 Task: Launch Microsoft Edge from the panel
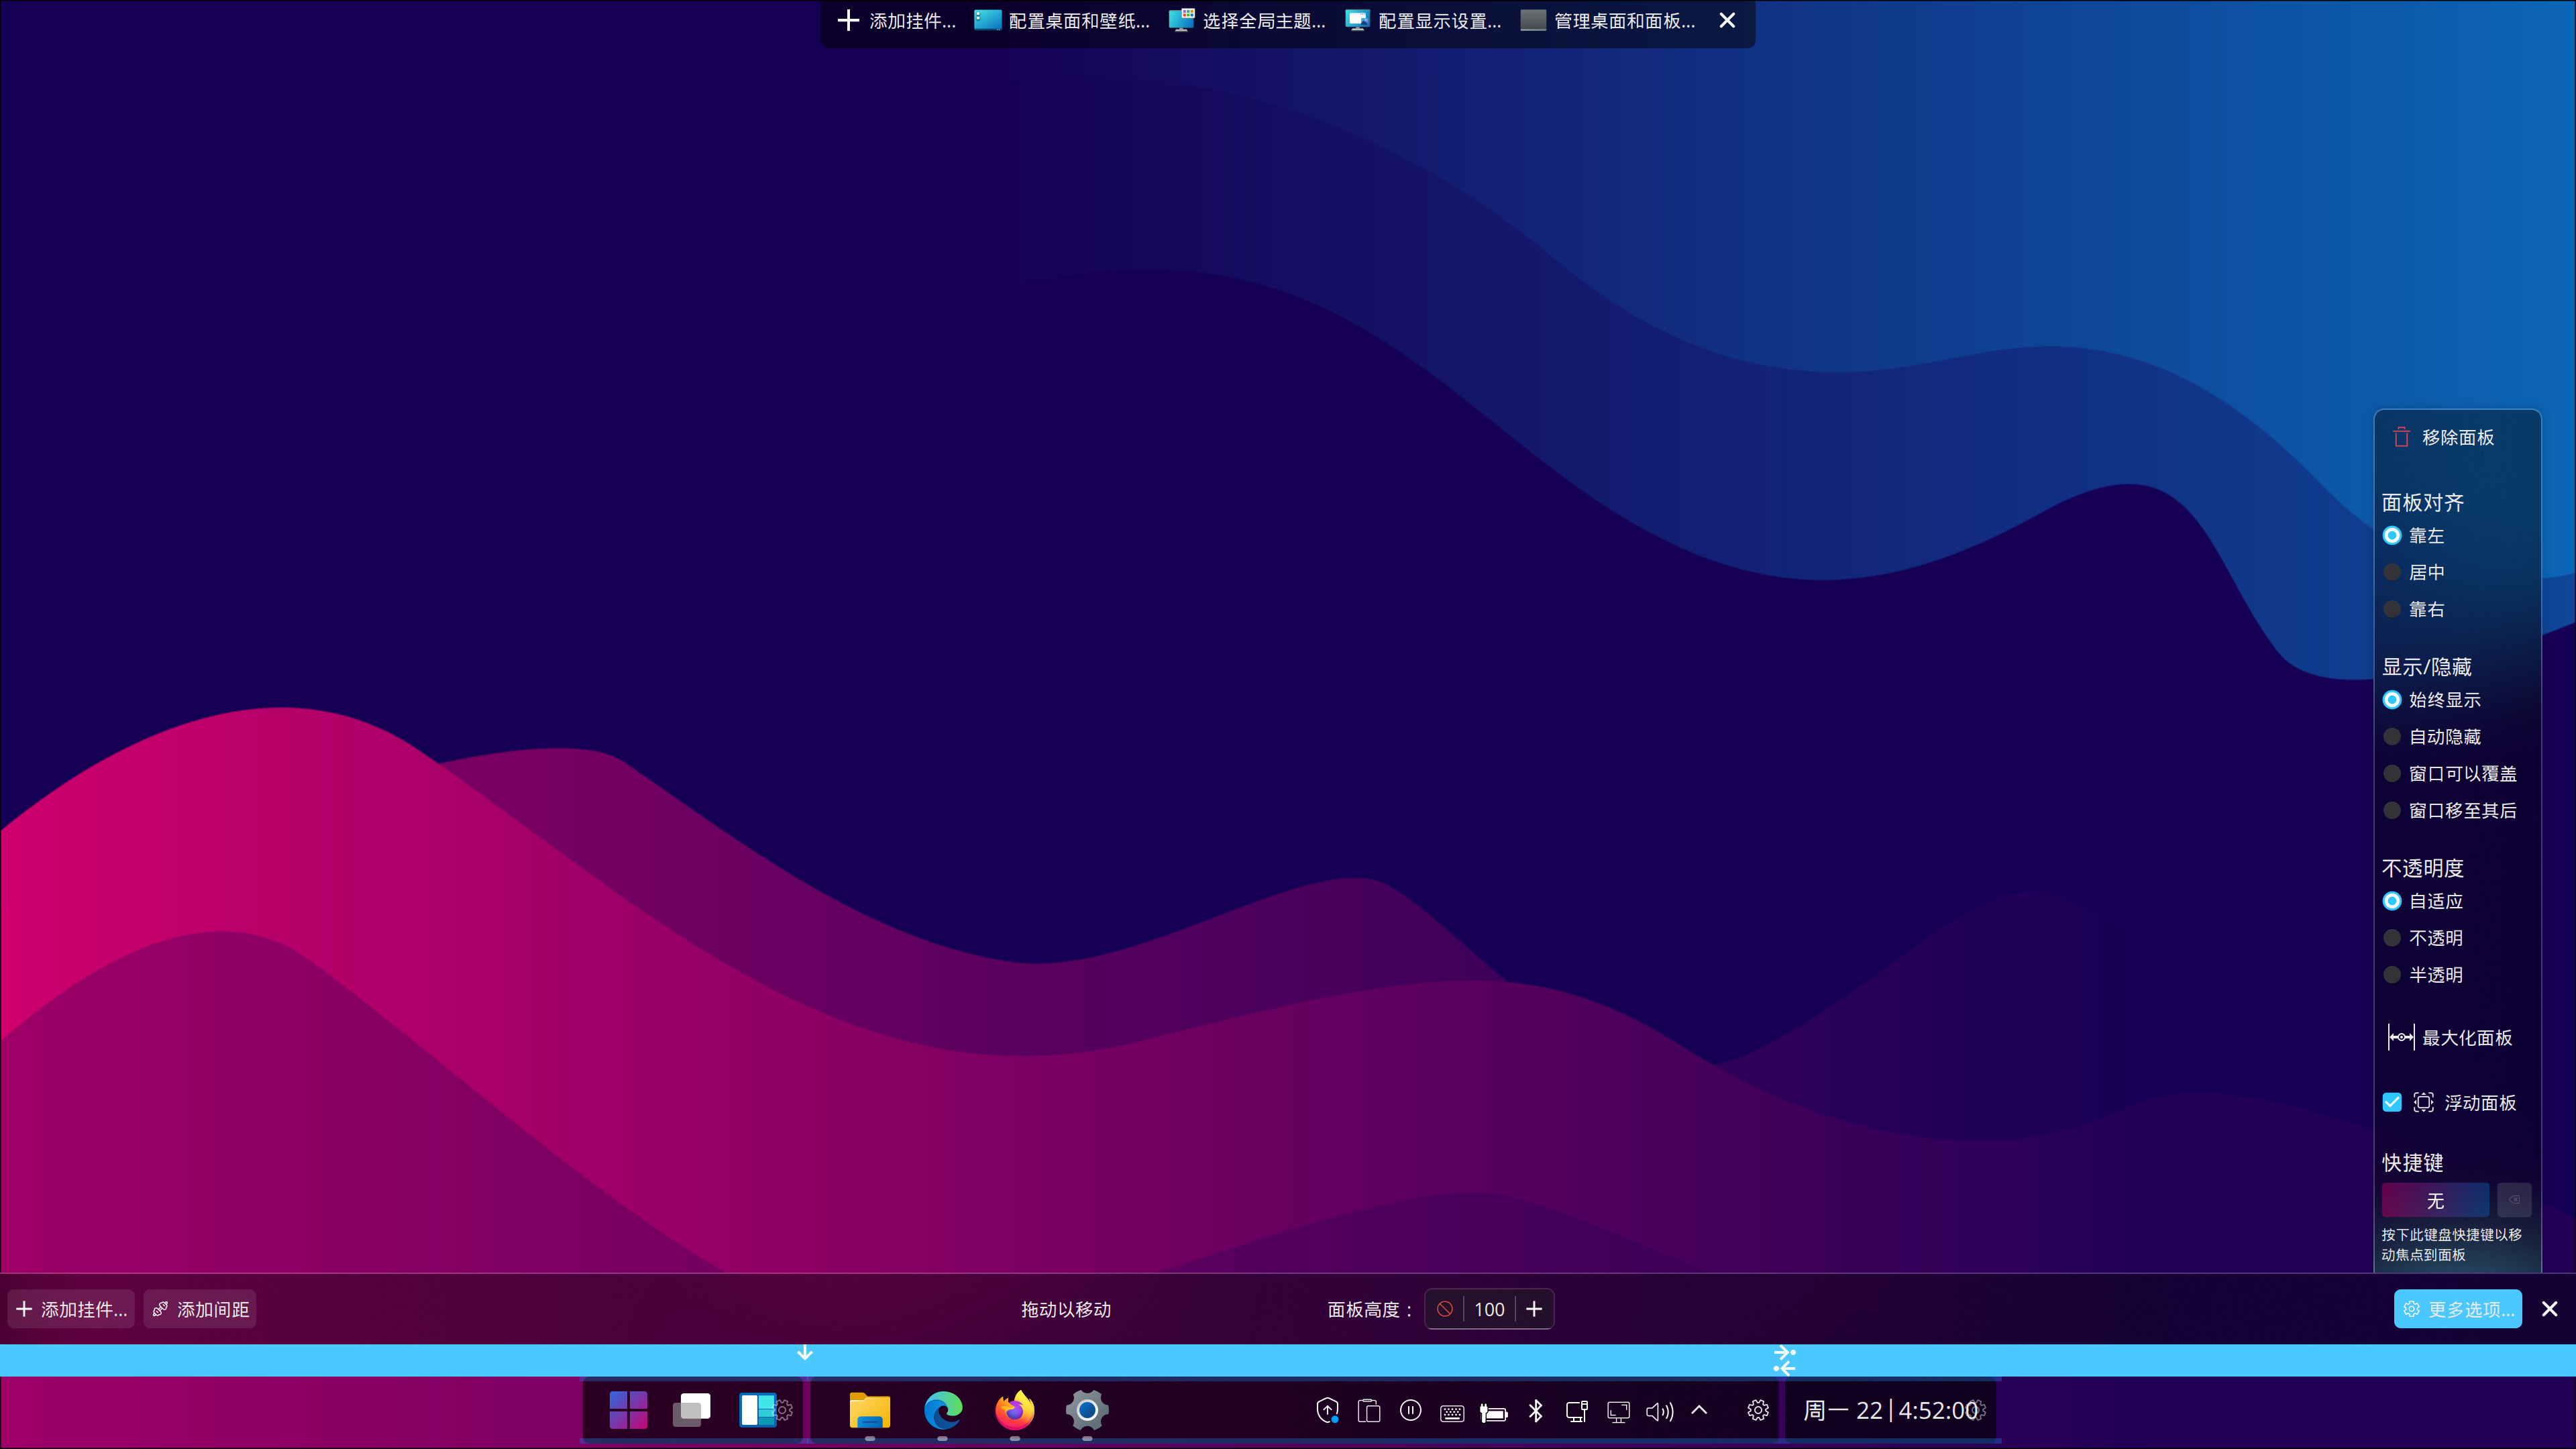pos(942,1410)
